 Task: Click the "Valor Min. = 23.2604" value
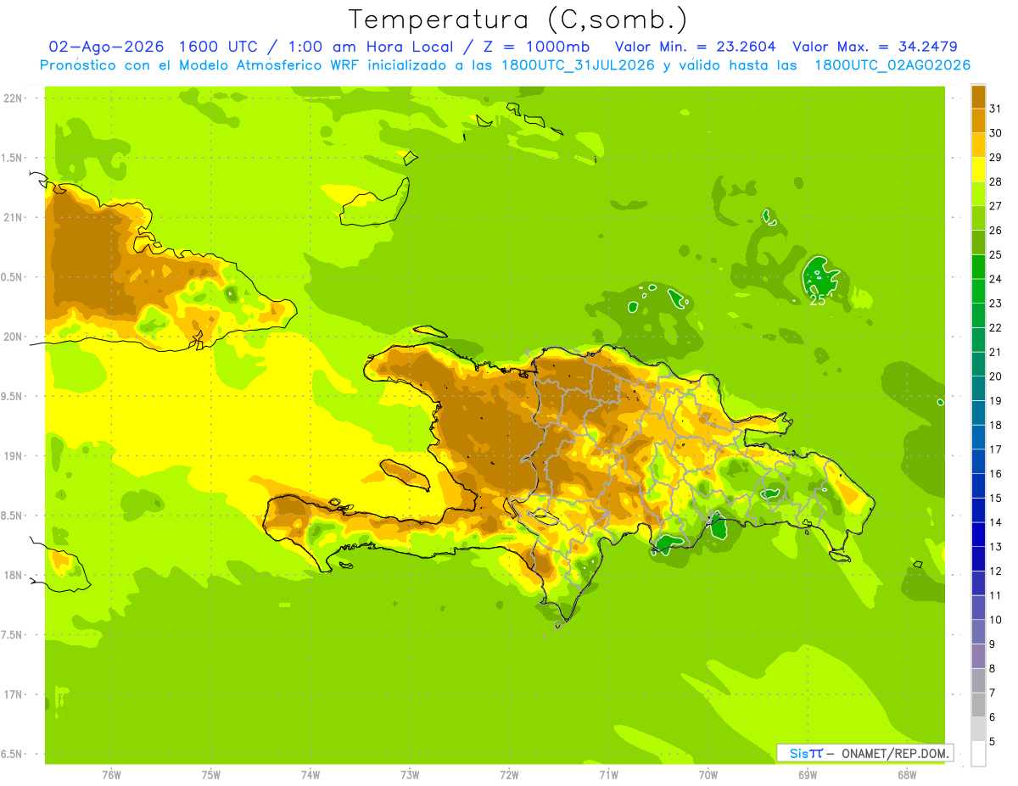pos(696,47)
